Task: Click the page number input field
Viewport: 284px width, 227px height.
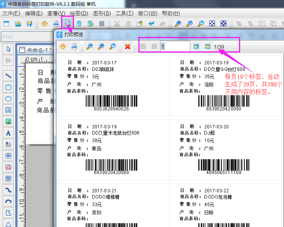Action: (x=175, y=46)
